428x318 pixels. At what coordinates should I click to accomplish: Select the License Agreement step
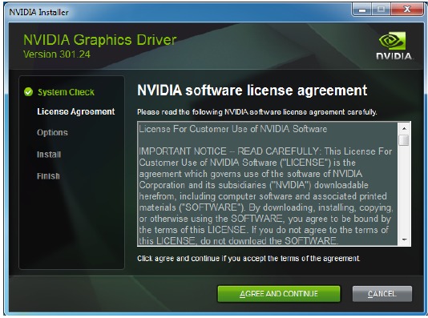tap(76, 111)
